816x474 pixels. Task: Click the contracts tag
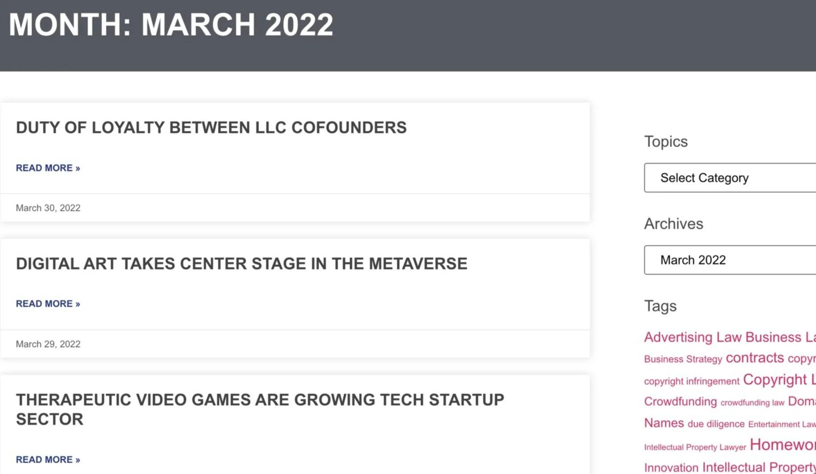pos(754,358)
